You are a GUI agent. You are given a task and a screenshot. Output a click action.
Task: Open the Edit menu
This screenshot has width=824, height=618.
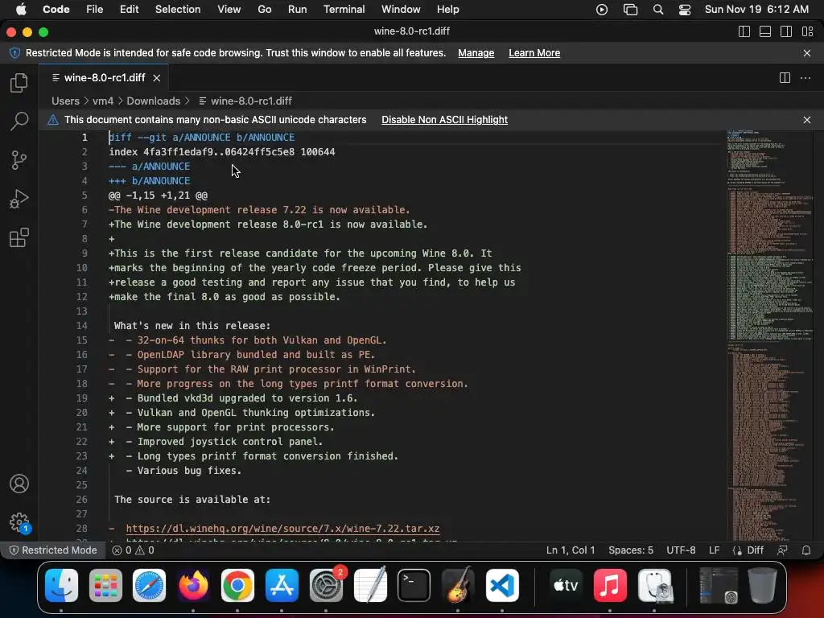[129, 10]
